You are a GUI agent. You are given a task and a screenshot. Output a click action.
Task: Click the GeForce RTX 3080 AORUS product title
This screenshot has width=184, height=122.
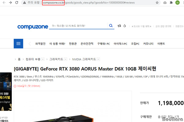point(85,69)
